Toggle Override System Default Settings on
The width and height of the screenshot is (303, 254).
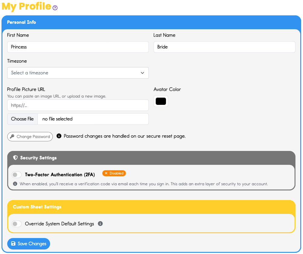[x=17, y=224]
